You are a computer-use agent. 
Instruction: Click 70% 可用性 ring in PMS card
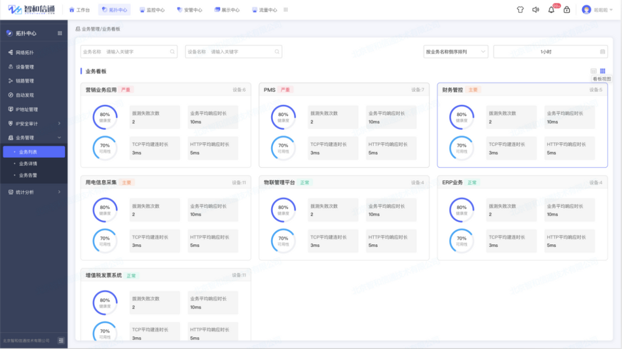tap(283, 148)
